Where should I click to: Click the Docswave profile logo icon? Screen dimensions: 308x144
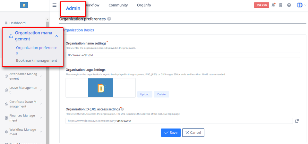pyautogui.click(x=300, y=5)
